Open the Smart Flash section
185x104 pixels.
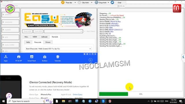(32, 58)
